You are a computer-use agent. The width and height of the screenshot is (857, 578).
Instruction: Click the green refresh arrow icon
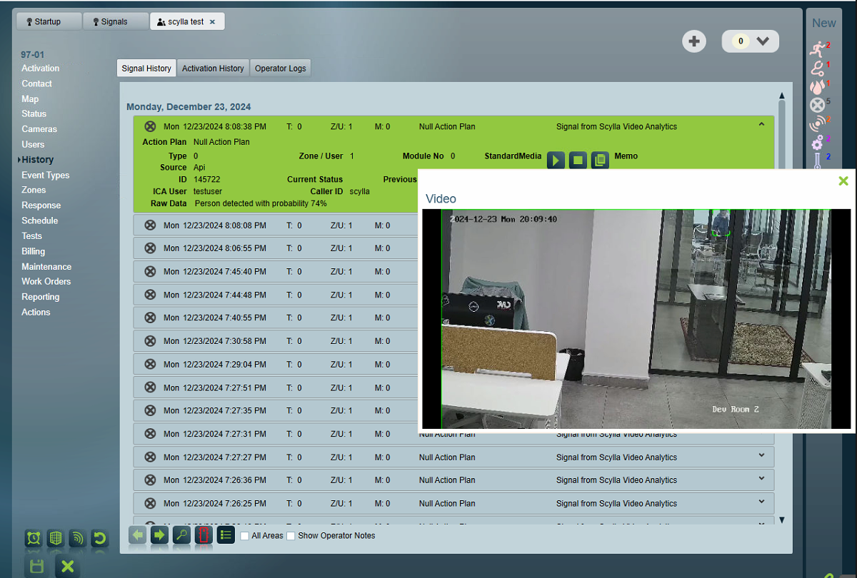[100, 539]
